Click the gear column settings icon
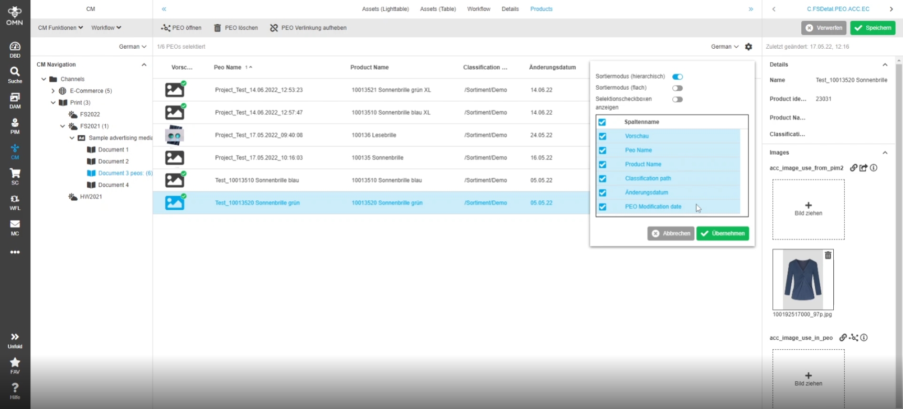The height and width of the screenshot is (409, 903). 748,47
